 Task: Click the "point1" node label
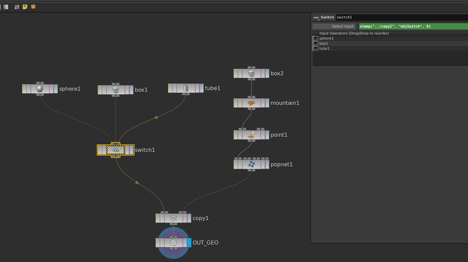coord(279,135)
